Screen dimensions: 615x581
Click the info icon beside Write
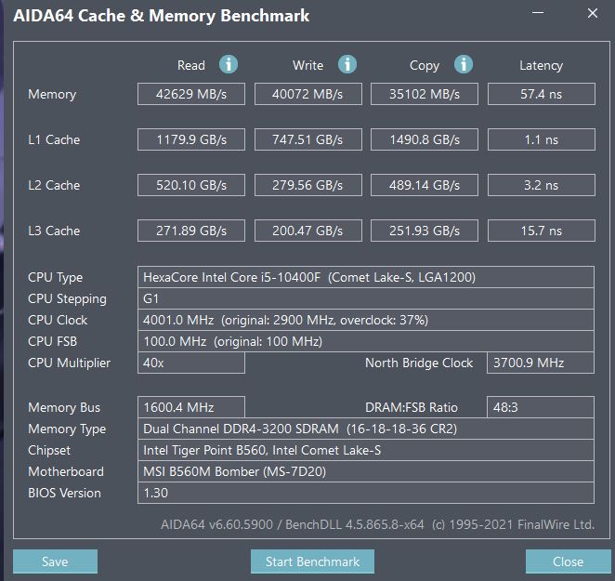coord(347,64)
